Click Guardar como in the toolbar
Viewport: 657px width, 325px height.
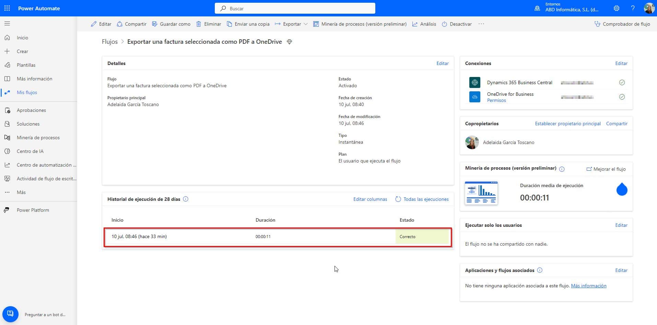click(x=171, y=24)
